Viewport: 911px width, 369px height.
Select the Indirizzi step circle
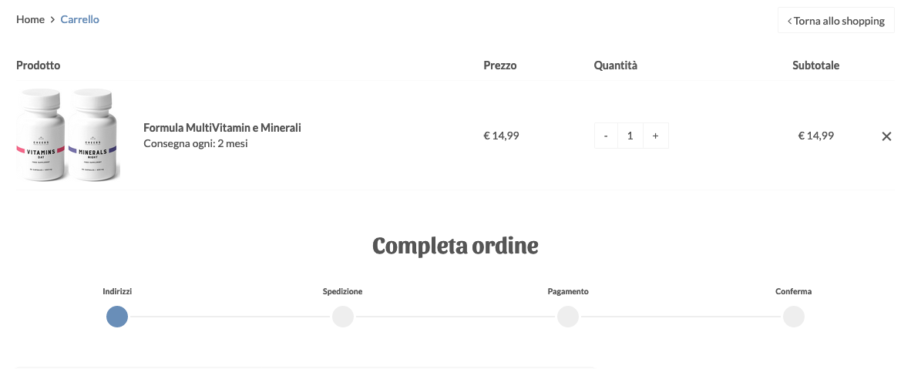tap(117, 317)
